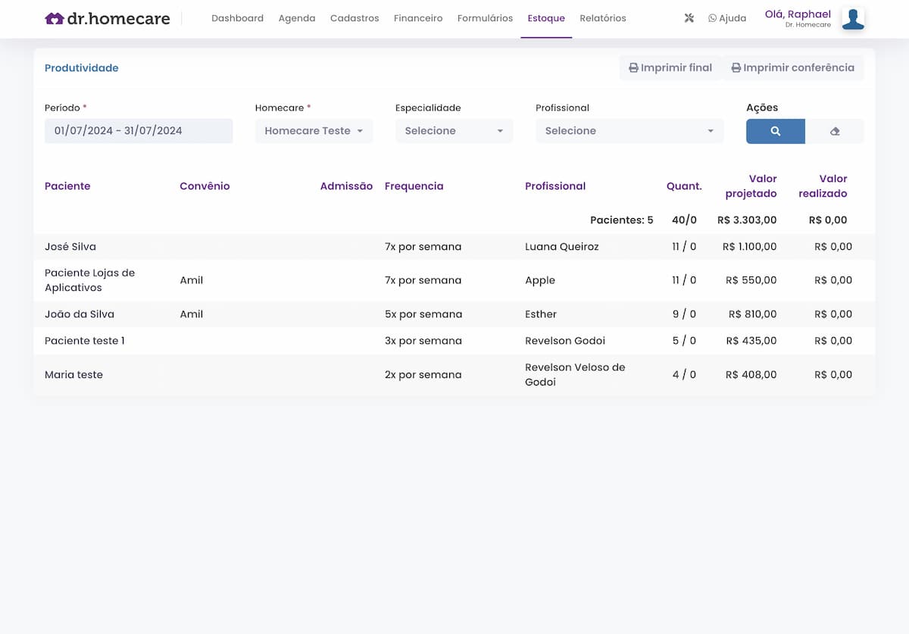Open the Agenda menu
This screenshot has width=909, height=634.
(297, 18)
